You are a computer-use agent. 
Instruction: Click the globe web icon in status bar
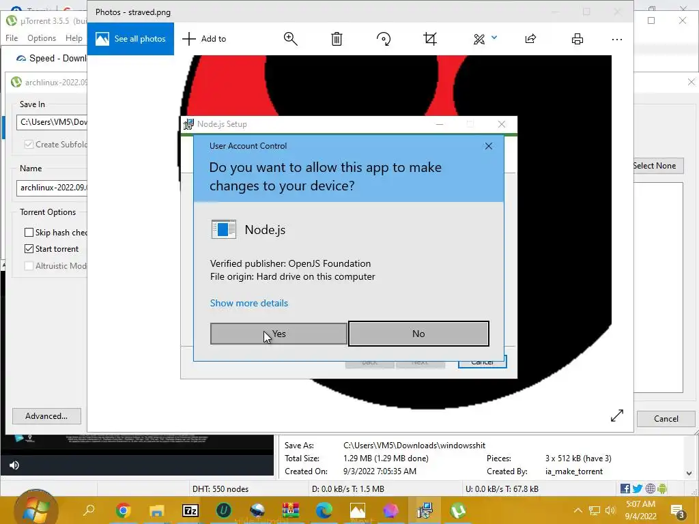pyautogui.click(x=651, y=489)
